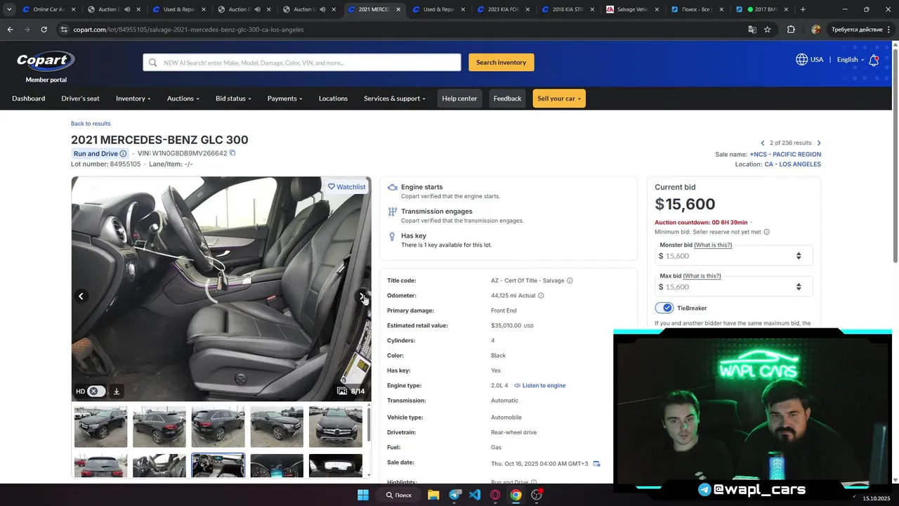
Task: Adjust Max bid stepper arrows
Action: pyautogui.click(x=799, y=287)
